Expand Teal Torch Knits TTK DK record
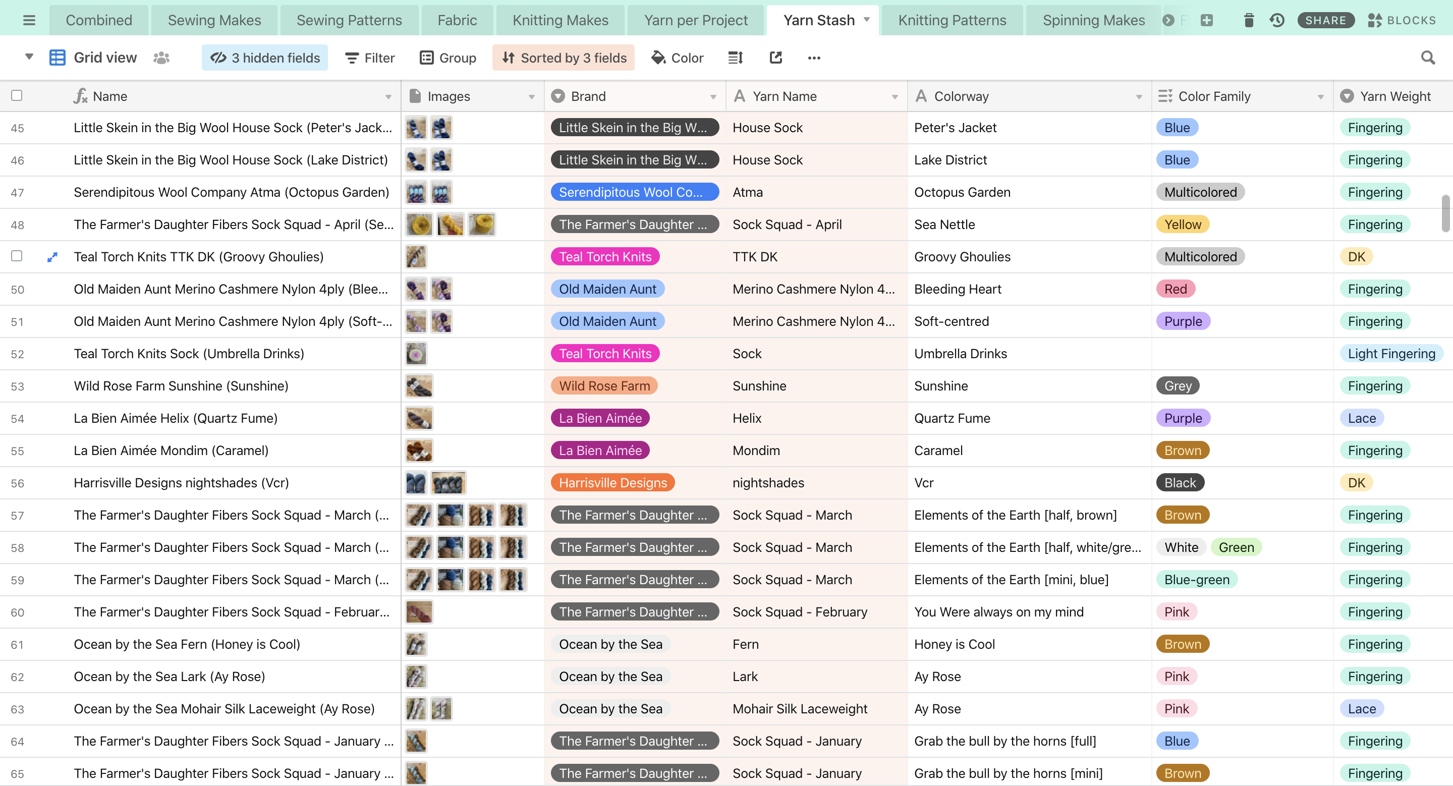Viewport: 1453px width, 786px height. coord(52,257)
